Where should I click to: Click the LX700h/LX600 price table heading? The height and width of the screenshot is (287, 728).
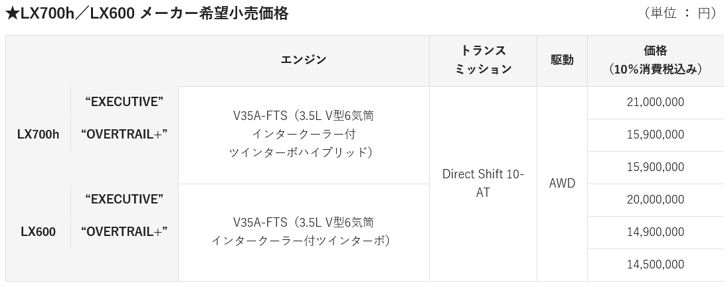tap(147, 13)
